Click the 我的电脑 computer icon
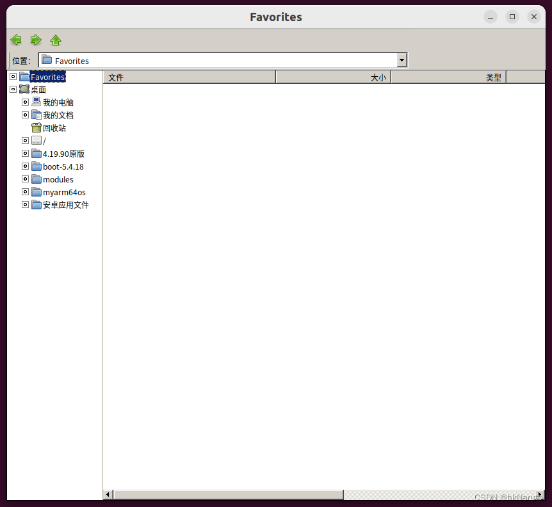 point(36,101)
